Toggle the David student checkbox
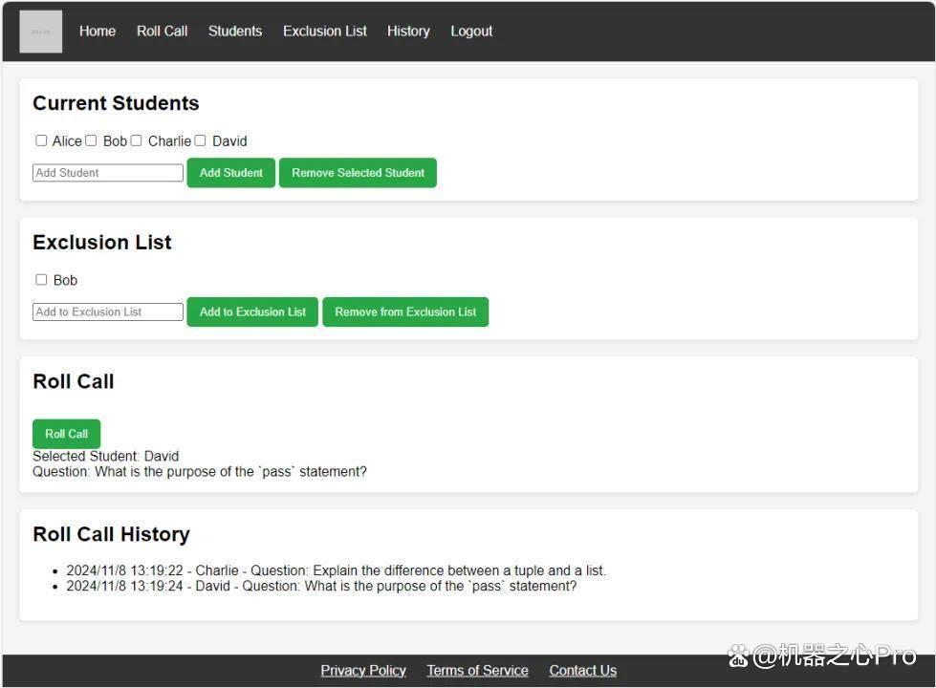This screenshot has height=688, width=936. point(200,140)
